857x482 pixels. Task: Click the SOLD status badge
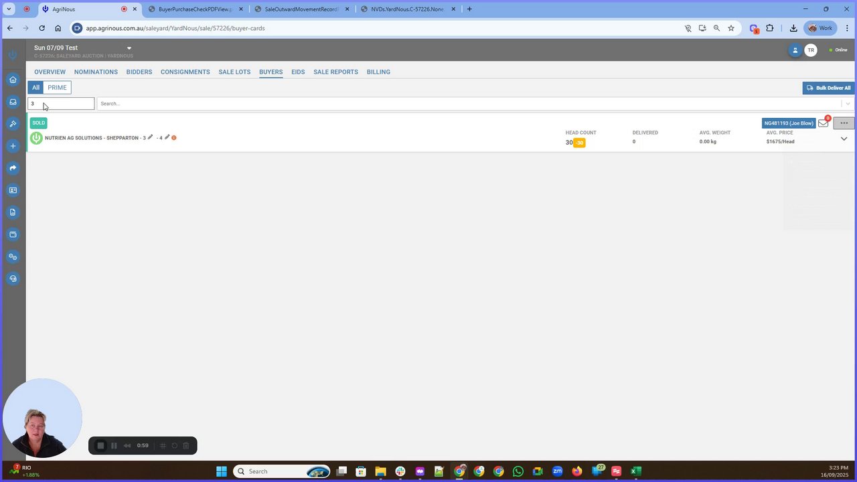tap(39, 123)
